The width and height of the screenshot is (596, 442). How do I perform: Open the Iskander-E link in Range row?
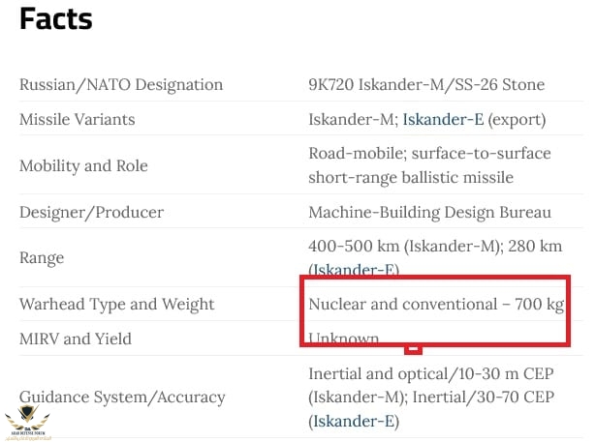coord(356,270)
